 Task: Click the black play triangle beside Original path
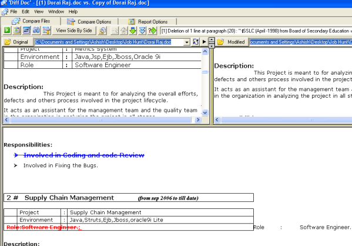tap(204, 42)
